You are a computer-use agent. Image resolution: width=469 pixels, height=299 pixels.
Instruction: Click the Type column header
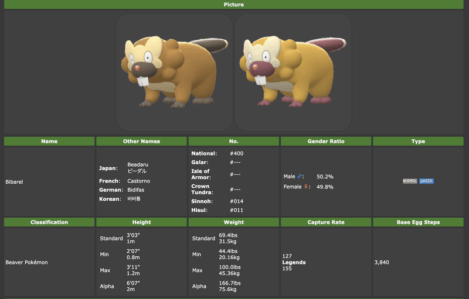click(418, 141)
